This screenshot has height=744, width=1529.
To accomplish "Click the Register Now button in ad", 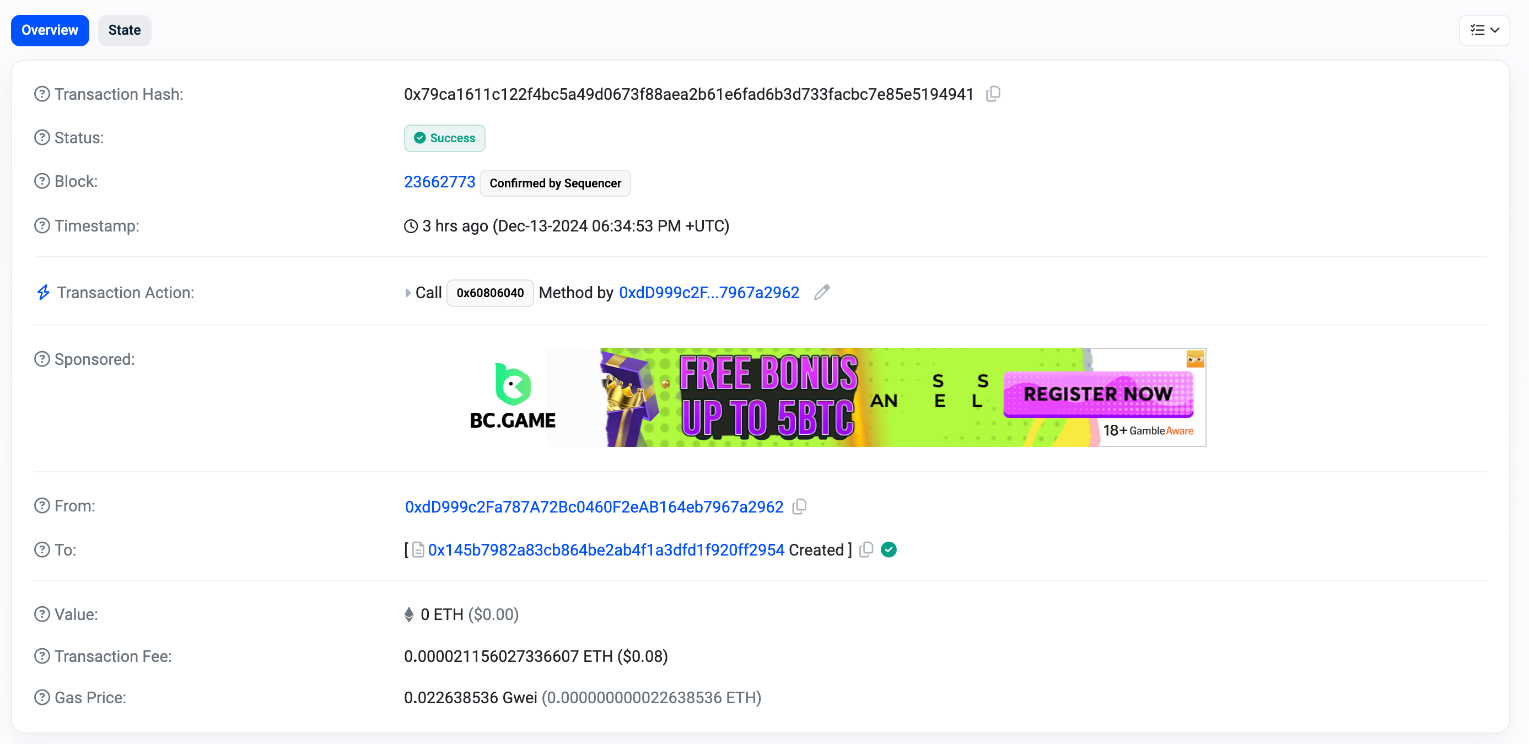I will [1098, 394].
